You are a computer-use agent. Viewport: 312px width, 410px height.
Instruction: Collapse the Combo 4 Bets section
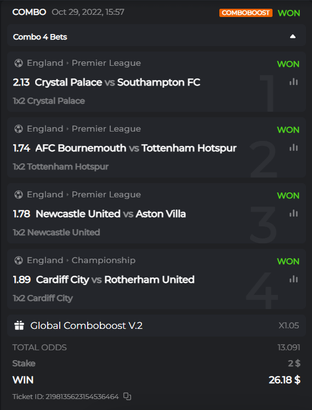pyautogui.click(x=293, y=37)
